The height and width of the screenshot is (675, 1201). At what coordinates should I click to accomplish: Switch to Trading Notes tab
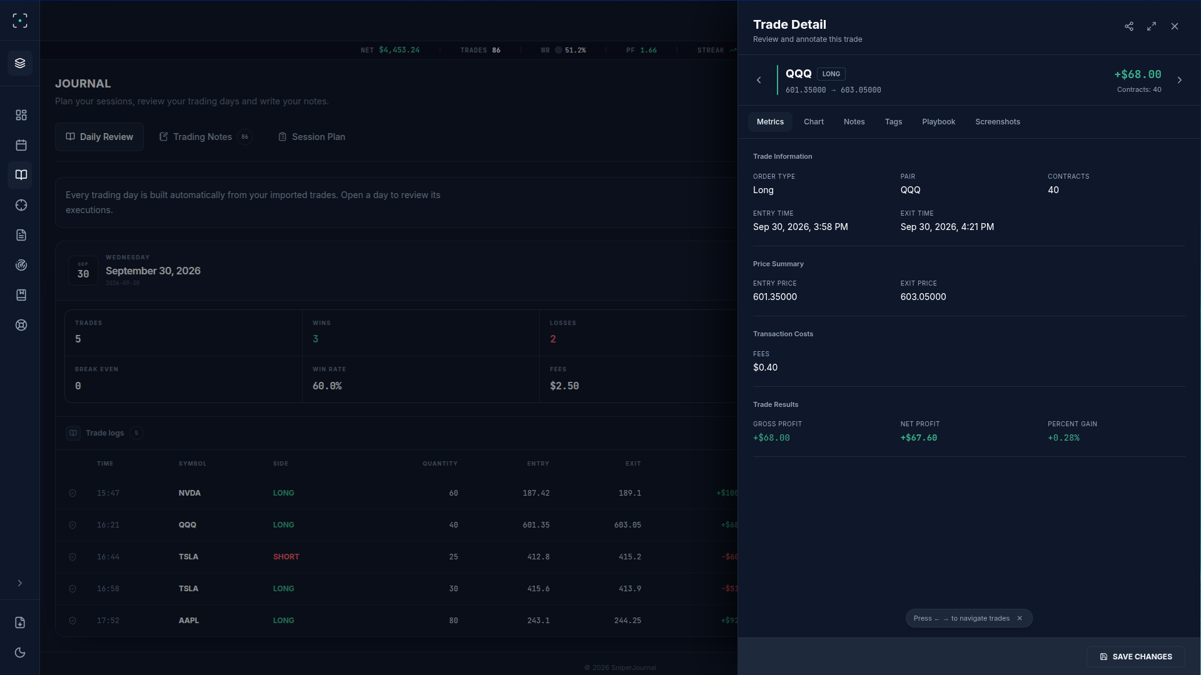pyautogui.click(x=205, y=137)
